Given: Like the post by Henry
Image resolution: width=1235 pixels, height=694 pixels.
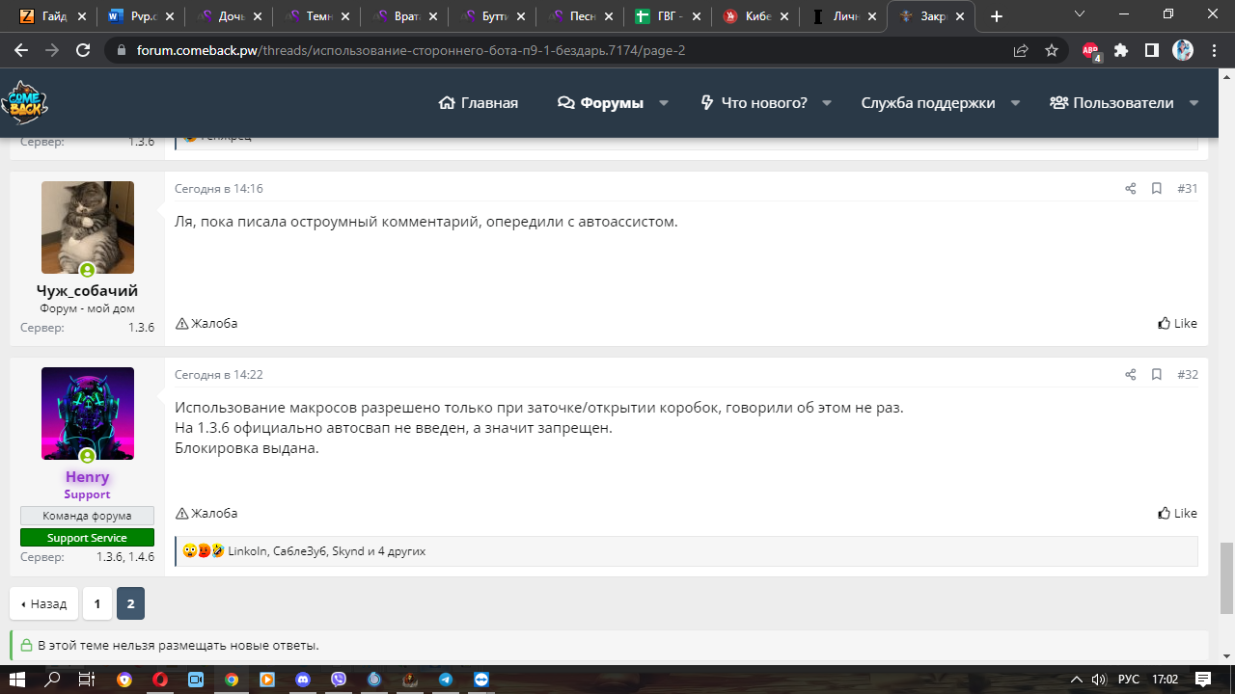Looking at the screenshot, I should pyautogui.click(x=1177, y=513).
